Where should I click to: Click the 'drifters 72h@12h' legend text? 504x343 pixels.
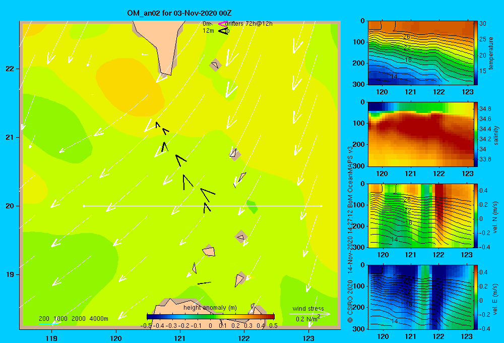tap(249, 24)
